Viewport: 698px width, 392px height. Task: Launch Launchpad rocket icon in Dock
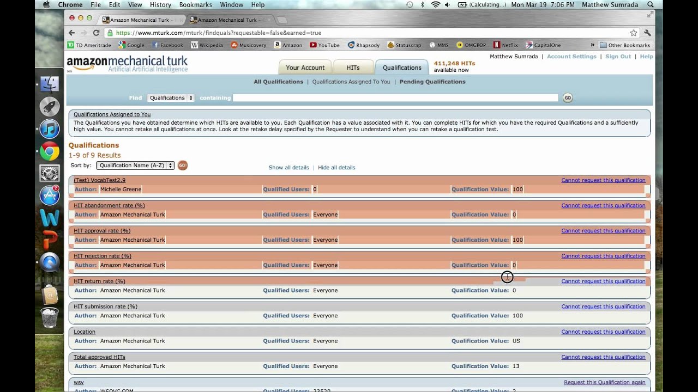[50, 107]
